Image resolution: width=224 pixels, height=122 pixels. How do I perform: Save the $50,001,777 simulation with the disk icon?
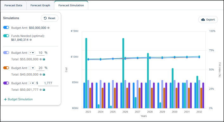point(44,90)
